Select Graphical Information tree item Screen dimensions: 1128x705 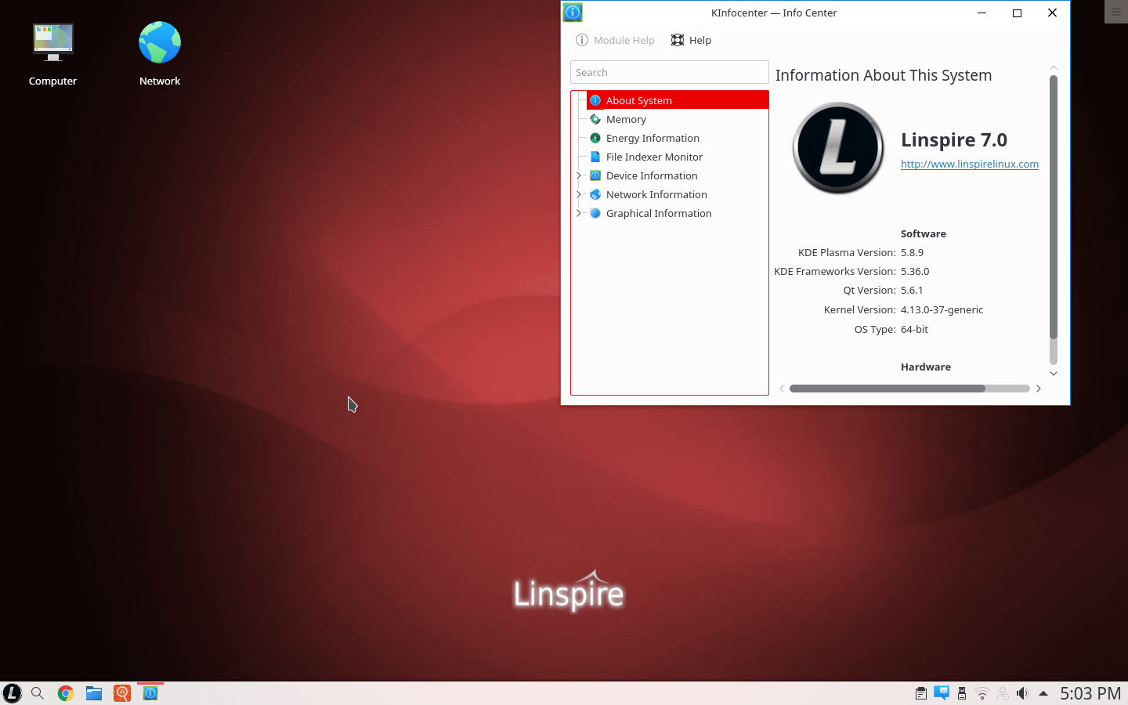[x=659, y=213]
